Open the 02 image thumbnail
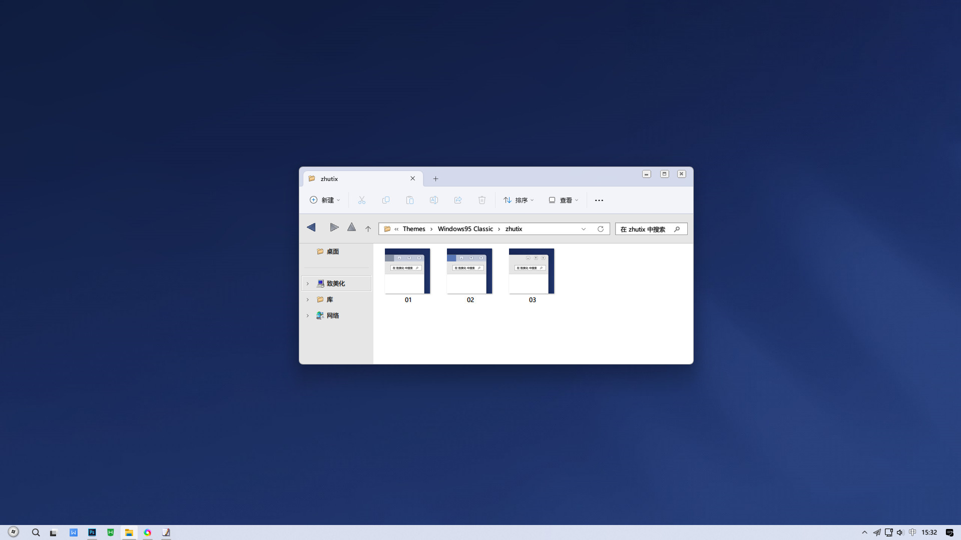 pyautogui.click(x=469, y=271)
